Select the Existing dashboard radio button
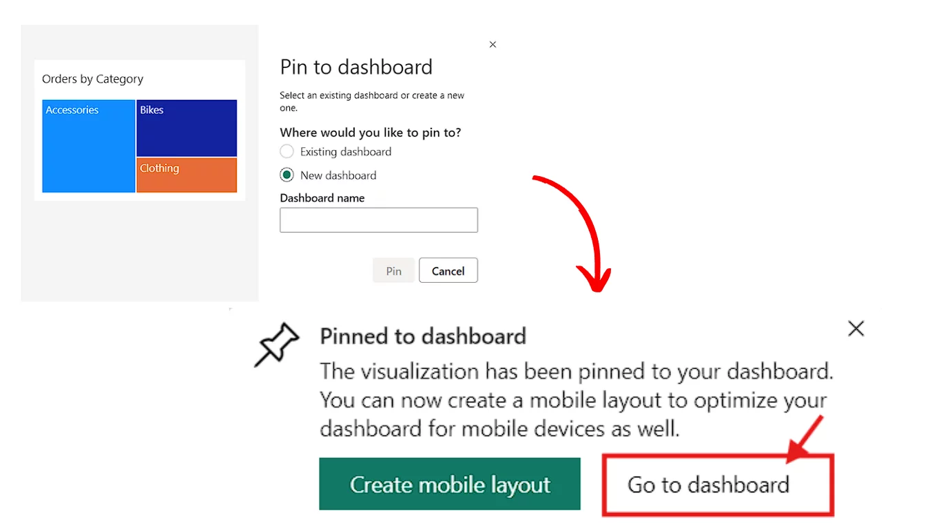Image resolution: width=932 pixels, height=531 pixels. click(287, 151)
